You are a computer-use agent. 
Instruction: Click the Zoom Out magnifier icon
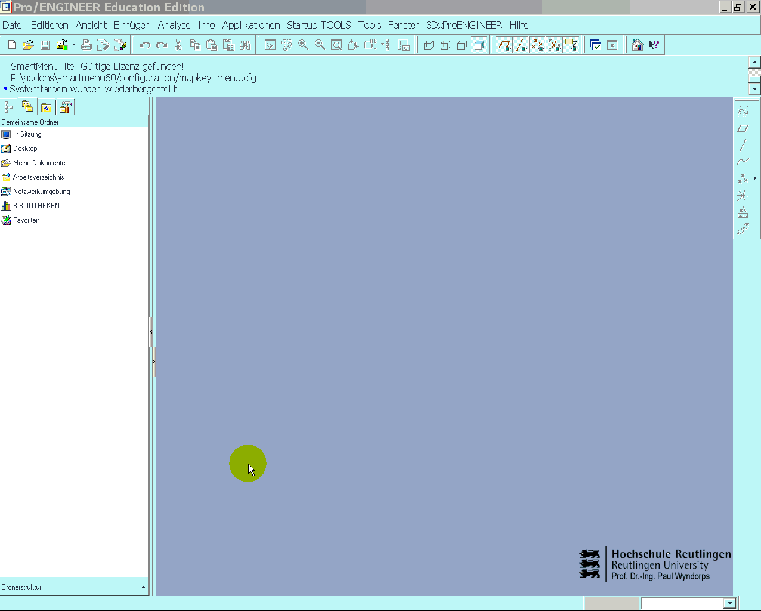[x=320, y=45]
